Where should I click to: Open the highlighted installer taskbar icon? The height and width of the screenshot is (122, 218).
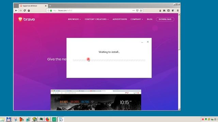click(61, 119)
